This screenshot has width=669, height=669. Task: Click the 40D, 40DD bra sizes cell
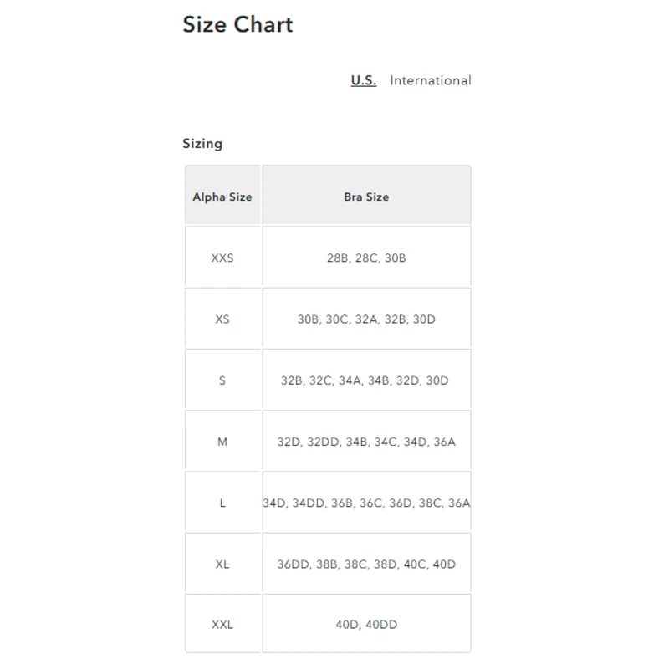coord(366,624)
